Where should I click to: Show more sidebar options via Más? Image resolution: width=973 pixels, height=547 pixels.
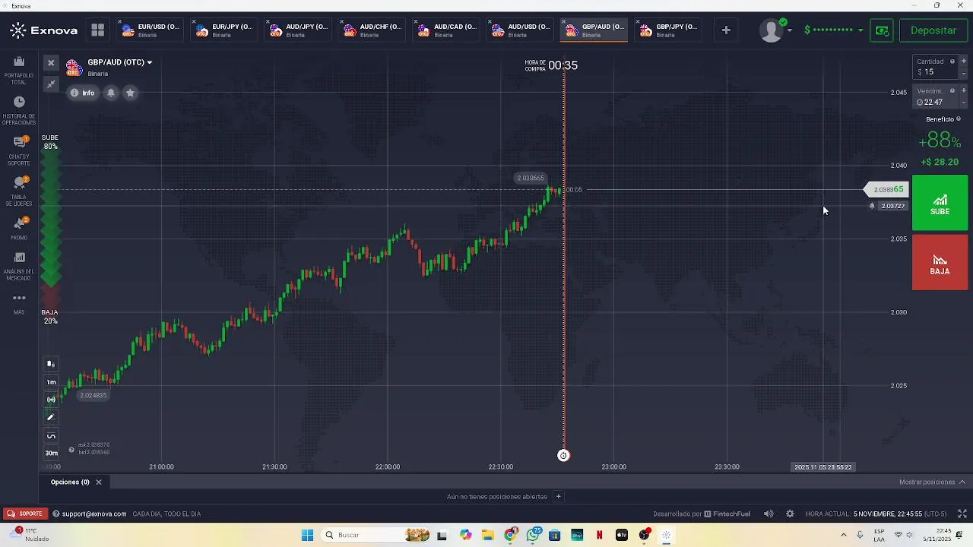[19, 303]
